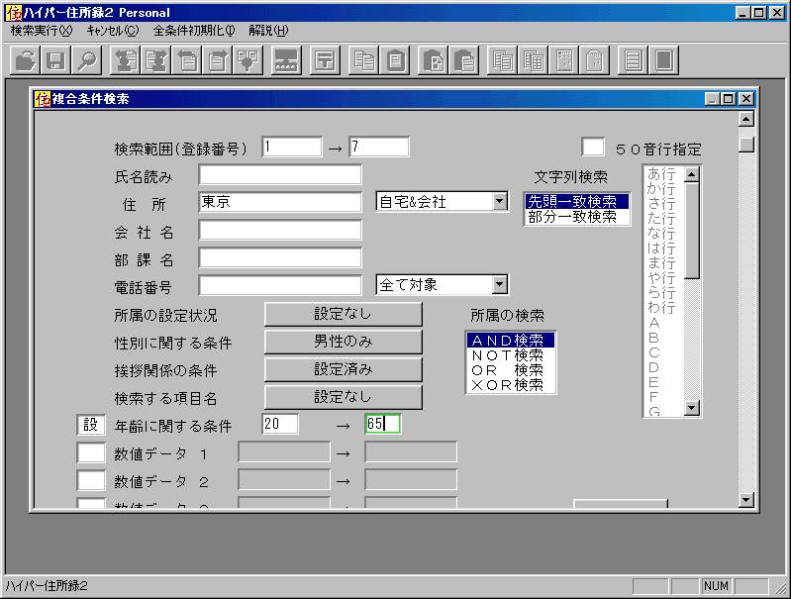Click the 会社名 input field
The height and width of the screenshot is (599, 791).
pyautogui.click(x=280, y=230)
